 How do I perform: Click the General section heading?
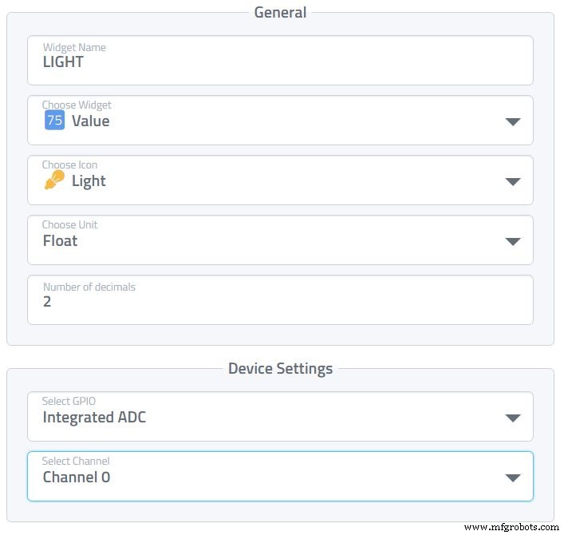tap(280, 12)
